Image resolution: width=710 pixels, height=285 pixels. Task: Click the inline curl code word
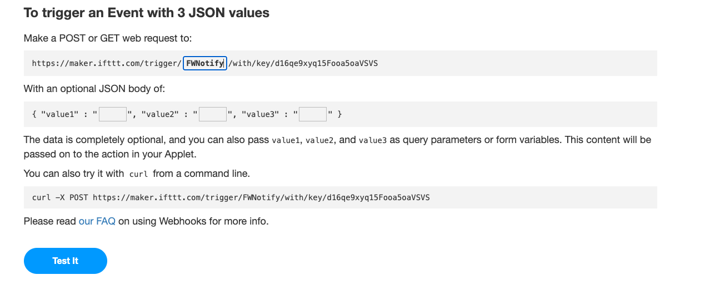[138, 174]
